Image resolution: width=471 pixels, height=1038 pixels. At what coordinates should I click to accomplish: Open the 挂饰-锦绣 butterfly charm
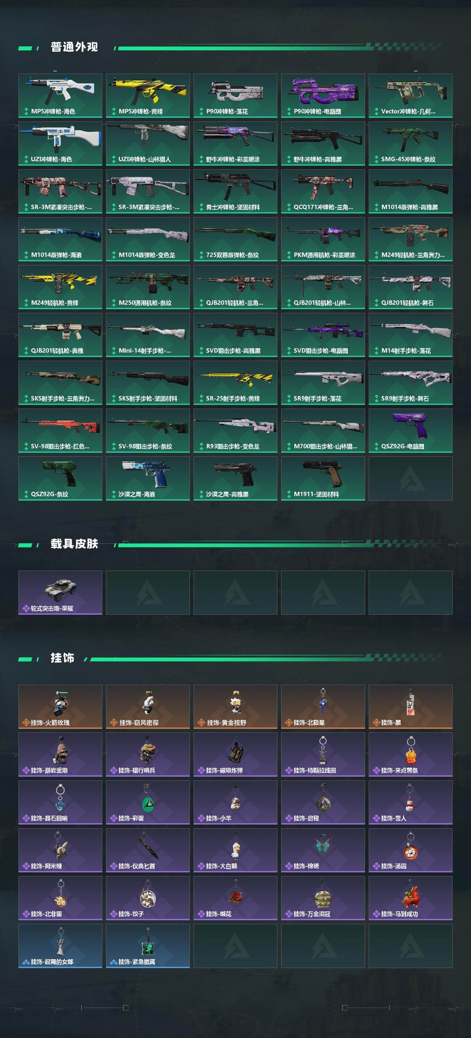323,850
